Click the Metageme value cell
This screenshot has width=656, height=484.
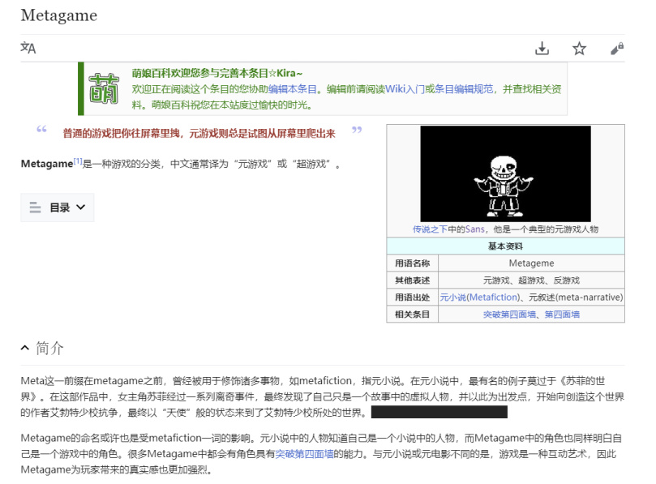(x=531, y=263)
